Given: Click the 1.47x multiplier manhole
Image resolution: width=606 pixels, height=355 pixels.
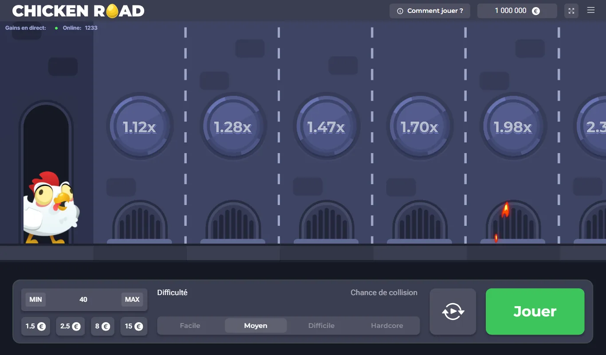Looking at the screenshot, I should (x=326, y=127).
